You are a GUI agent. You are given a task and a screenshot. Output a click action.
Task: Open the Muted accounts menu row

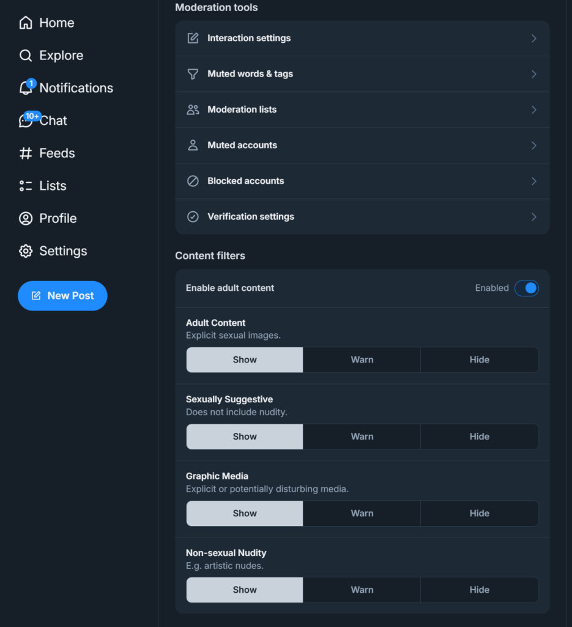[x=362, y=145]
